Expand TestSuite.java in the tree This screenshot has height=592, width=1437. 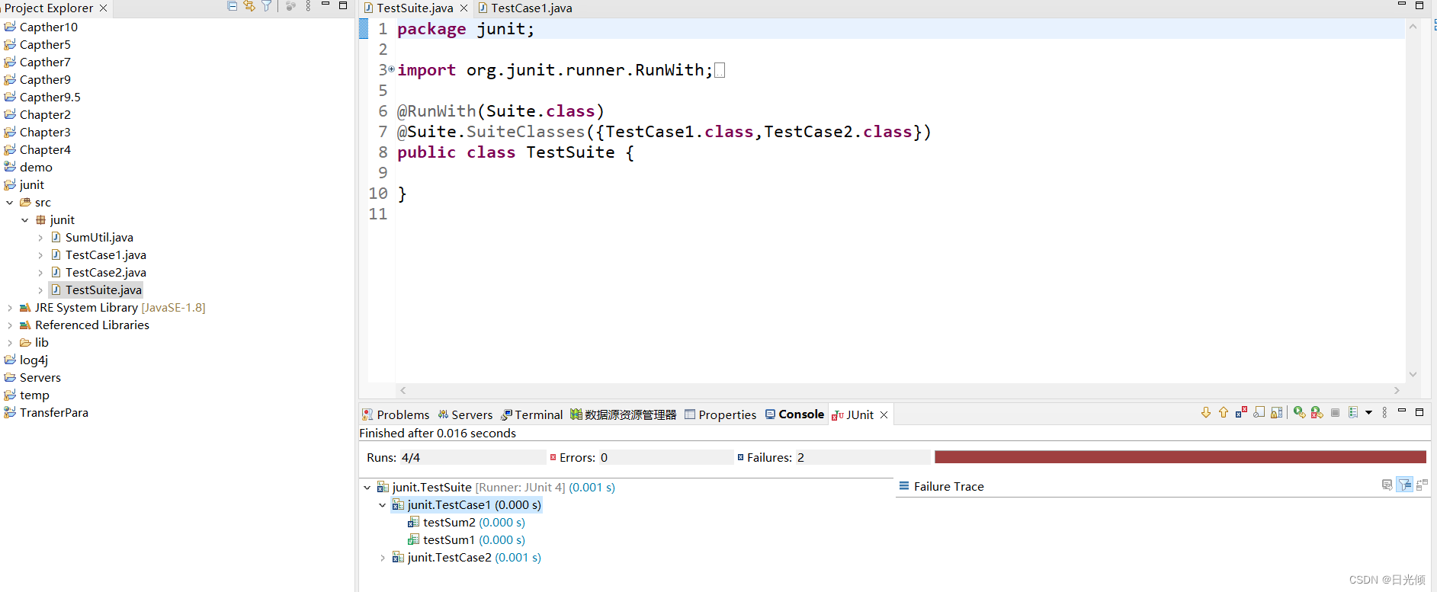[40, 290]
